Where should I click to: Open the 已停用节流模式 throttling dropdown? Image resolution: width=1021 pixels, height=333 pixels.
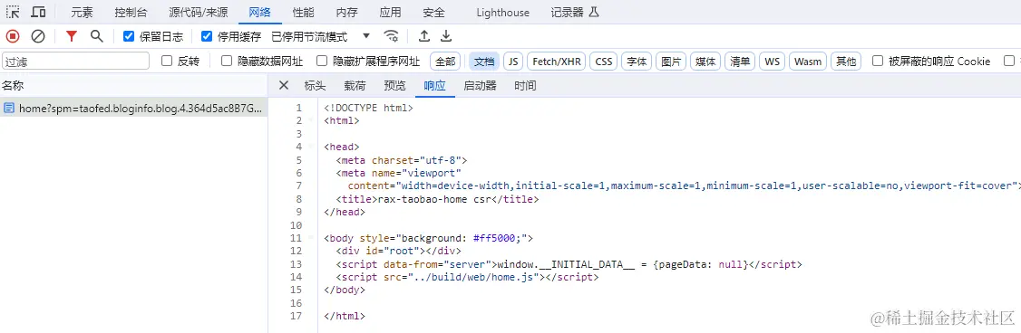point(320,36)
